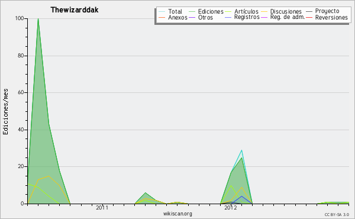The height and width of the screenshot is (219, 355).
Task: Click the cyan Total peak near 2012
Action: coord(241,150)
